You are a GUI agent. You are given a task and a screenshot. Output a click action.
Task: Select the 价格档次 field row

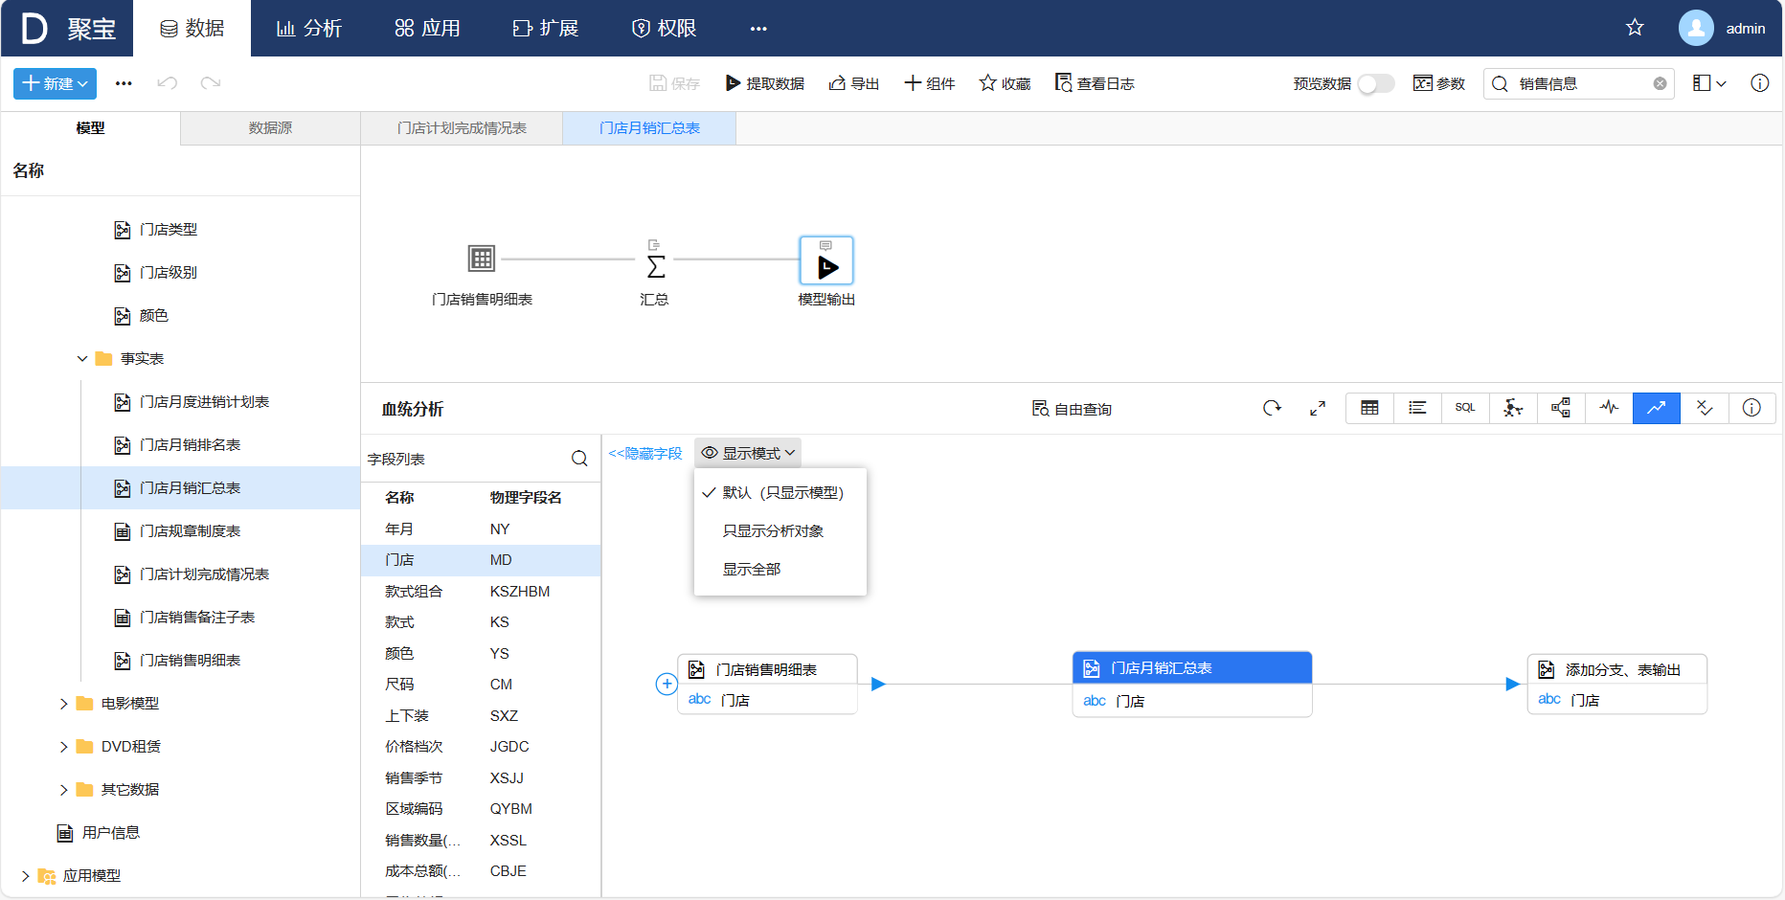point(481,746)
